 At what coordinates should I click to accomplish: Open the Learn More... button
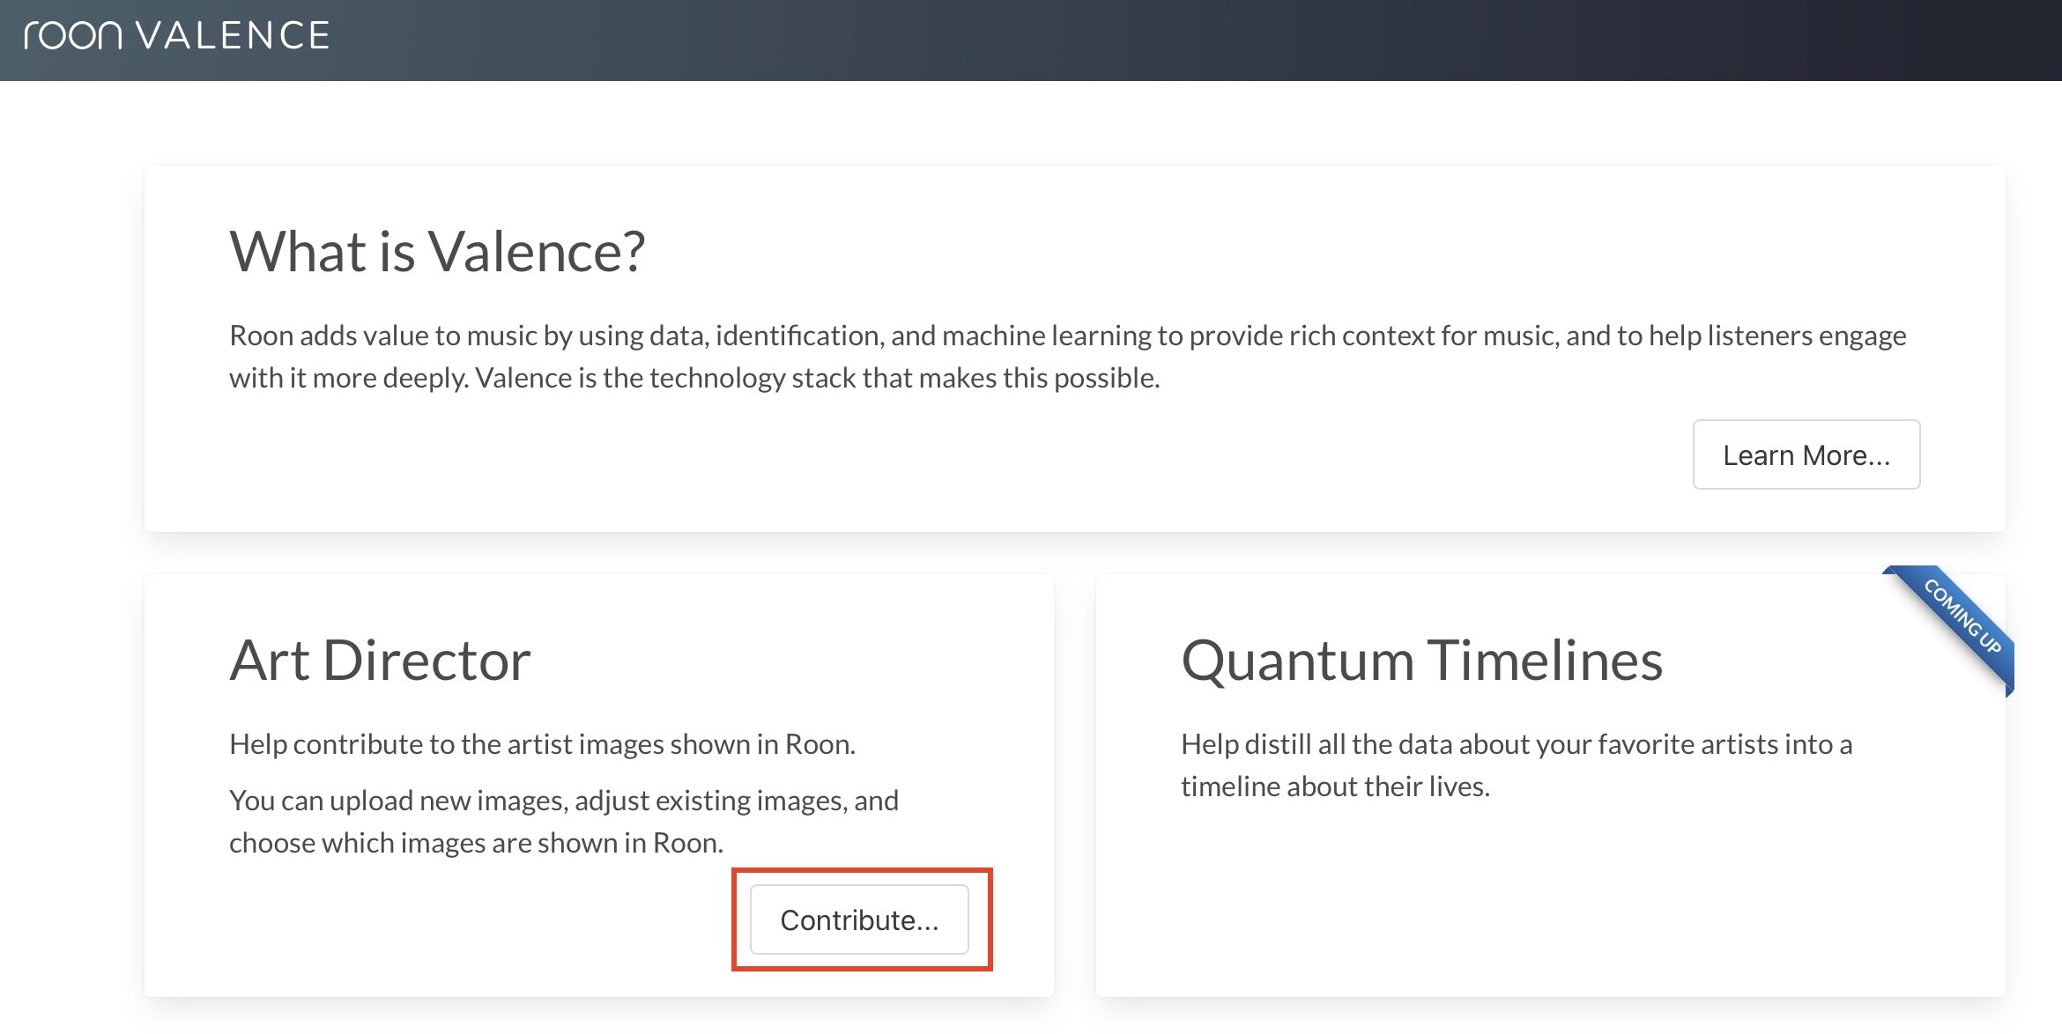[x=1806, y=454]
